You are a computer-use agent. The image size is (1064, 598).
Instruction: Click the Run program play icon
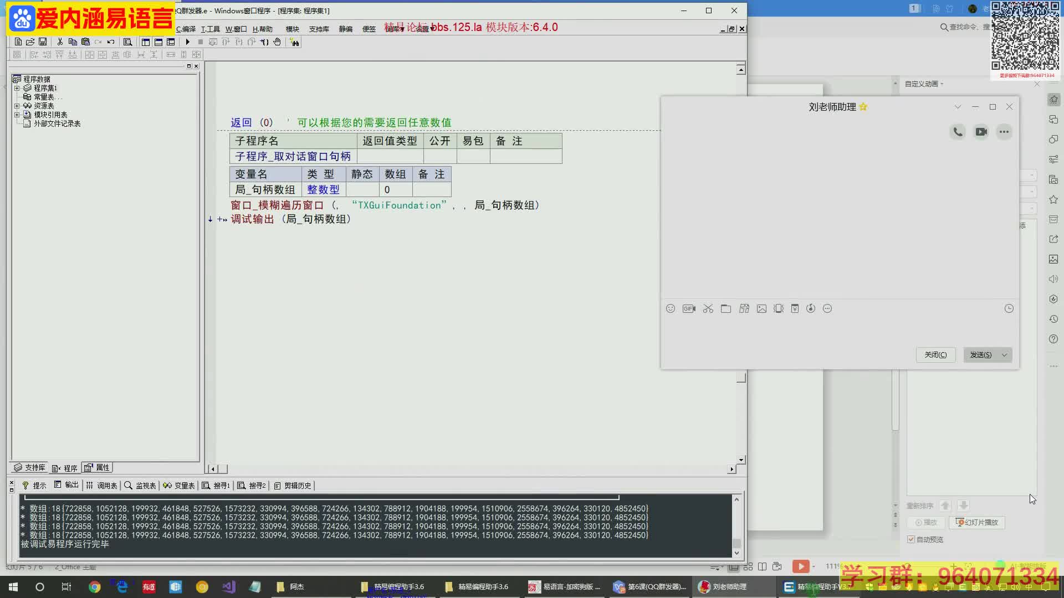point(187,42)
